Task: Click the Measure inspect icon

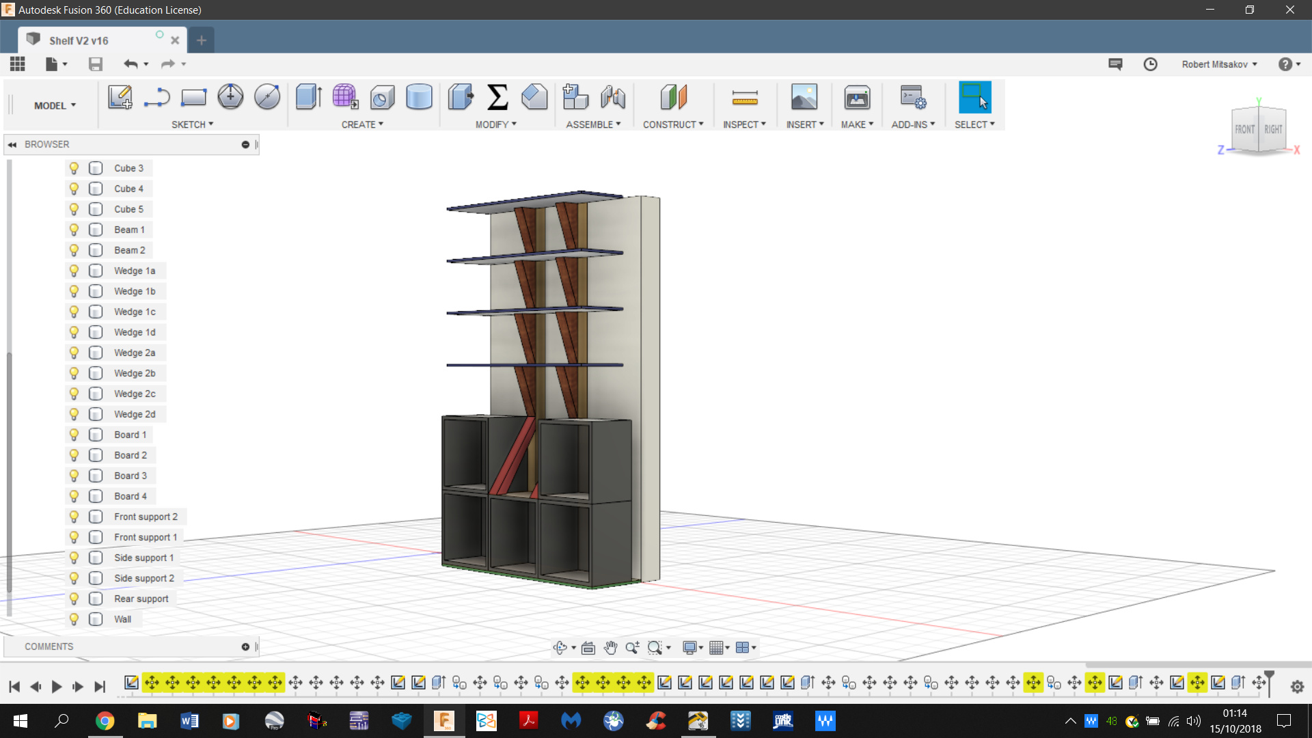Action: (x=745, y=98)
